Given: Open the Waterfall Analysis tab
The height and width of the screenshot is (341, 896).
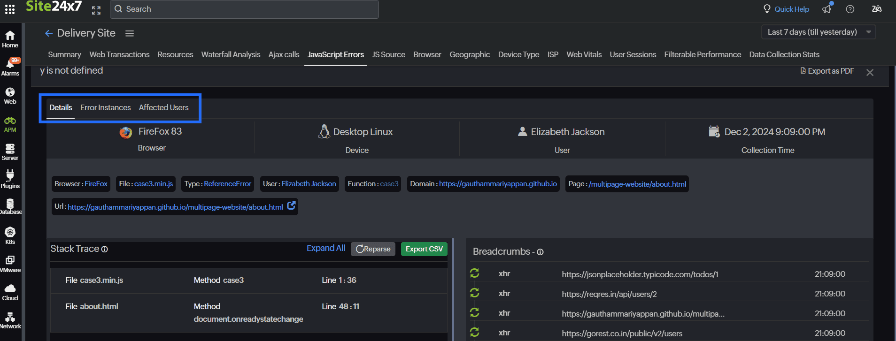Looking at the screenshot, I should pos(231,54).
